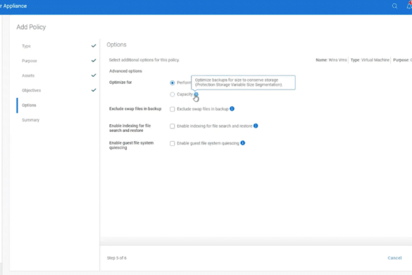The width and height of the screenshot is (412, 275).
Task: Open the search icon in header
Action: coord(394,6)
